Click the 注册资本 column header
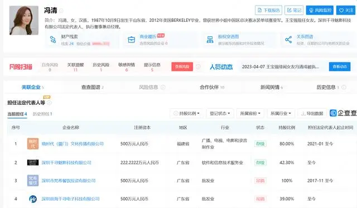 142,128
